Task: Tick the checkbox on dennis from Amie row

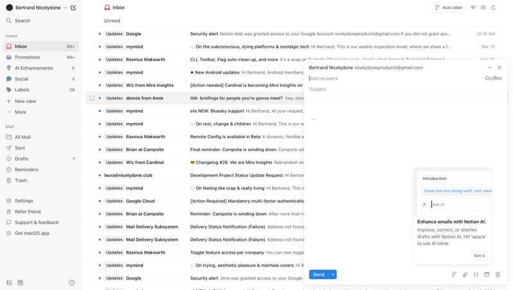Action: pyautogui.click(x=92, y=98)
